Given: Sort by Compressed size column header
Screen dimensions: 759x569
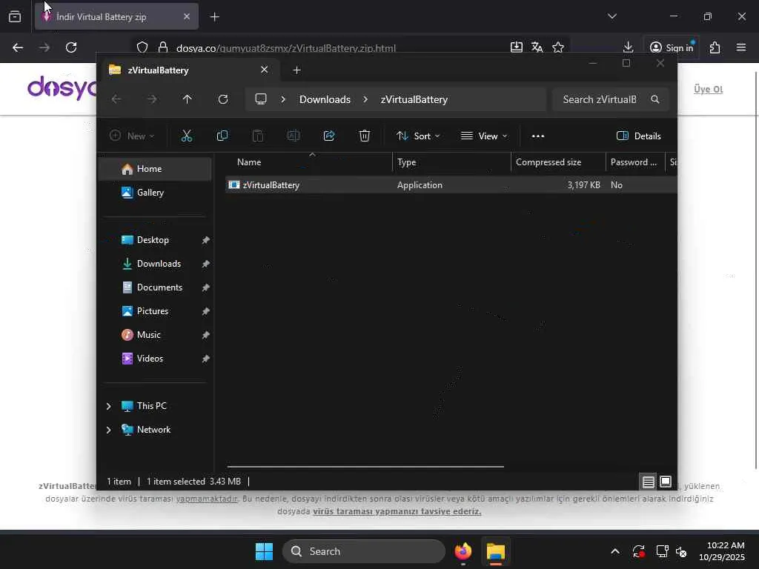Looking at the screenshot, I should coord(558,162).
